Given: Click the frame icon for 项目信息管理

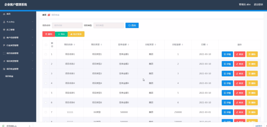Looking at the screenshot, I should point(4,53).
